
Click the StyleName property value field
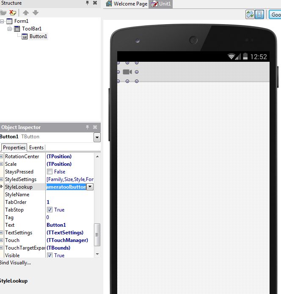[69, 195]
